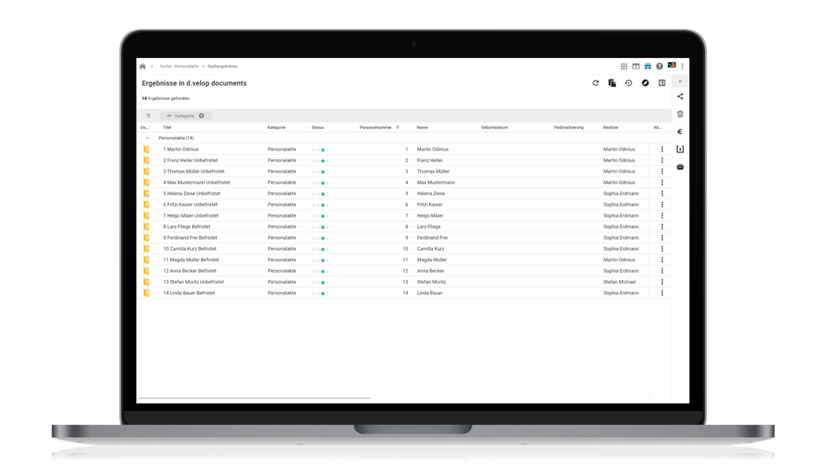Click status indicator of Camilla Kurz row
826x475 pixels.
(x=320, y=249)
